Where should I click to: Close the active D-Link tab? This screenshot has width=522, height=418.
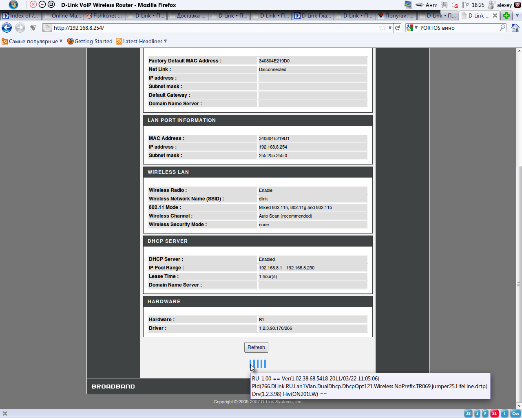click(495, 16)
